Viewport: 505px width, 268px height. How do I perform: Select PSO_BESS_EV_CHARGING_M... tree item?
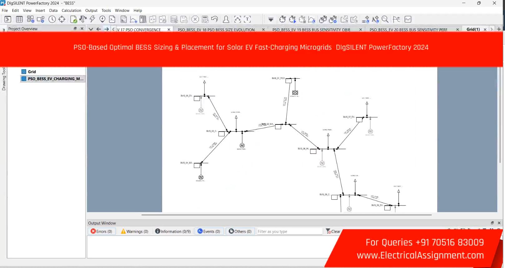(x=52, y=79)
